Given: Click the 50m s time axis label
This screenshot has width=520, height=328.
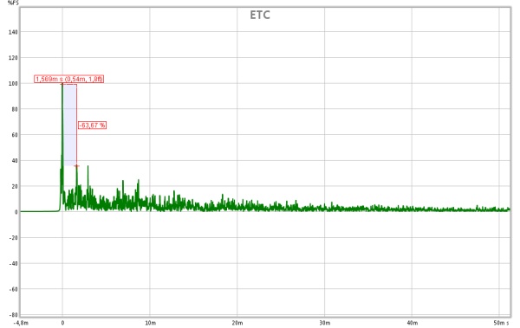Looking at the screenshot, I should point(501,322).
